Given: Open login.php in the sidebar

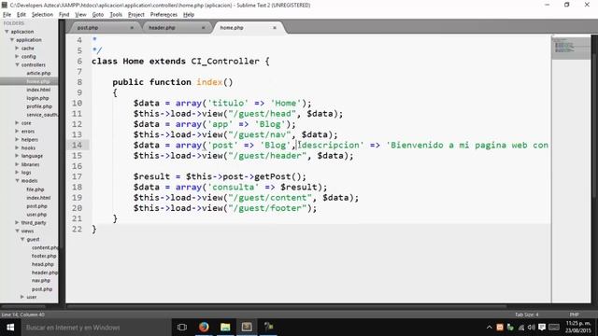Looking at the screenshot, I should point(37,98).
